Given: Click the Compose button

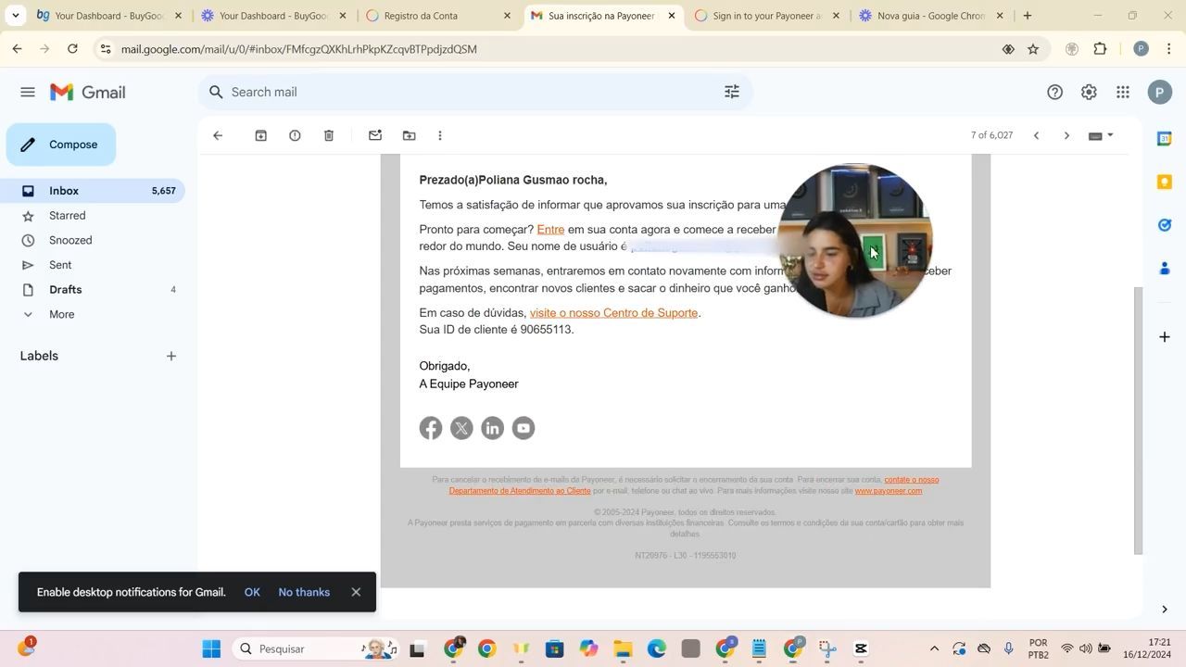Looking at the screenshot, I should pyautogui.click(x=61, y=145).
